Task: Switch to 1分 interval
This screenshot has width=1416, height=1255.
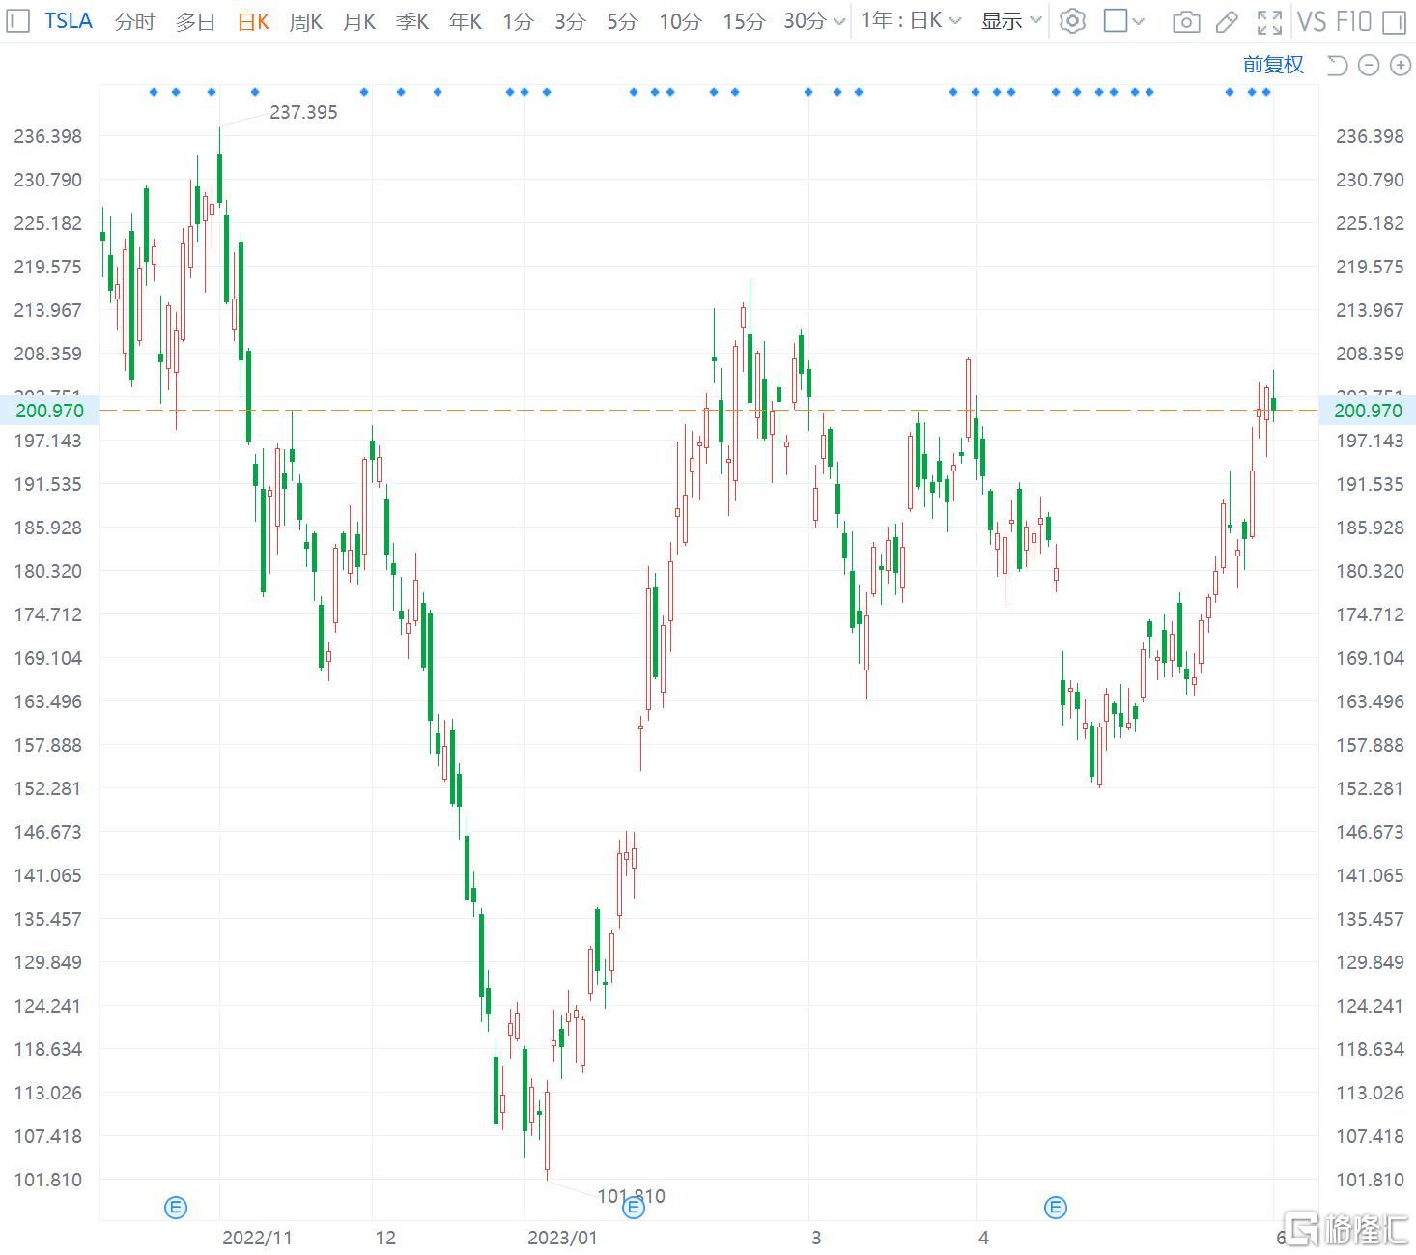Action: tap(518, 20)
